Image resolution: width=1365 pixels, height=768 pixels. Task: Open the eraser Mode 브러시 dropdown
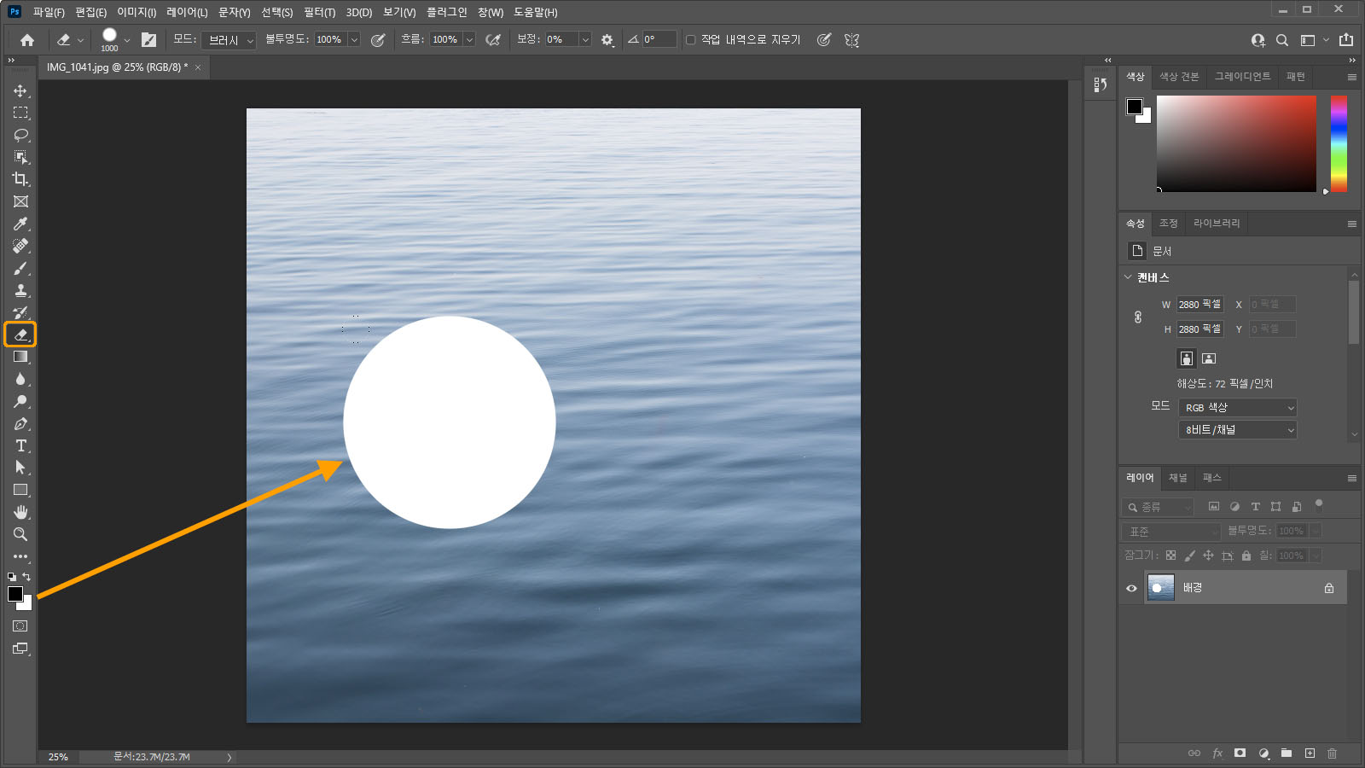pyautogui.click(x=229, y=40)
